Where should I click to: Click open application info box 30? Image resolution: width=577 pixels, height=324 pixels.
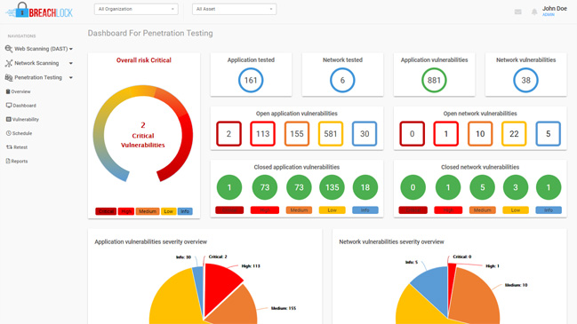pos(365,134)
